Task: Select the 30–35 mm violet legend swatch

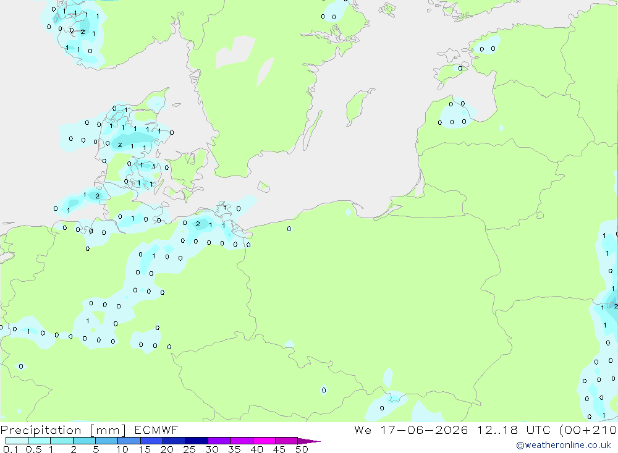Action: (x=219, y=441)
